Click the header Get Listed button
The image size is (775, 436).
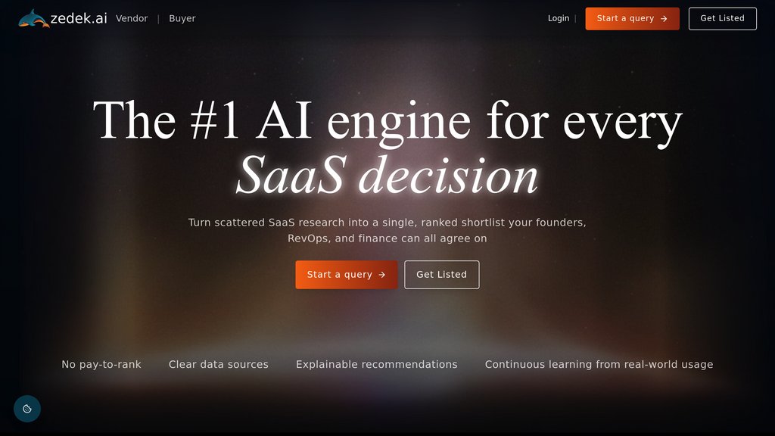[723, 19]
